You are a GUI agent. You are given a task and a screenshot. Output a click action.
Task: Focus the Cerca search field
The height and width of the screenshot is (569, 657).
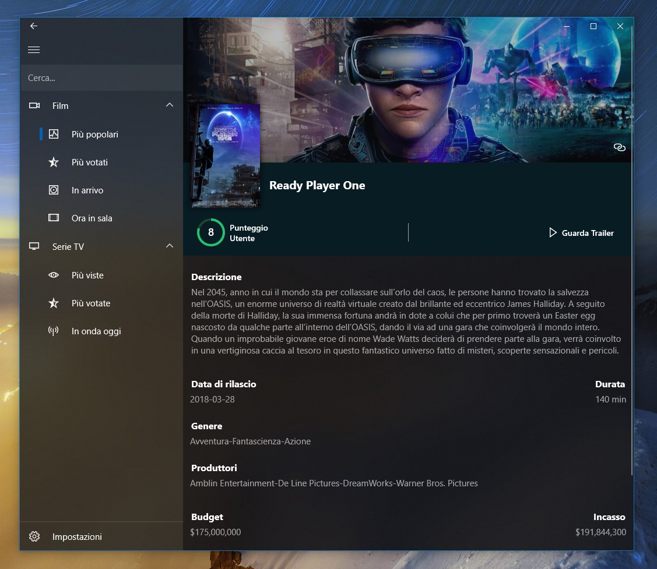click(x=101, y=78)
